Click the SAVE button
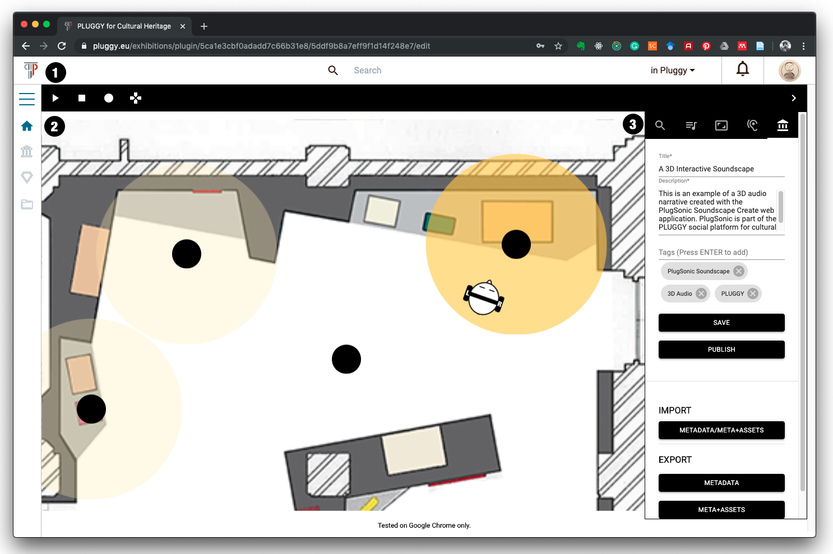This screenshot has height=554, width=833. 721,323
